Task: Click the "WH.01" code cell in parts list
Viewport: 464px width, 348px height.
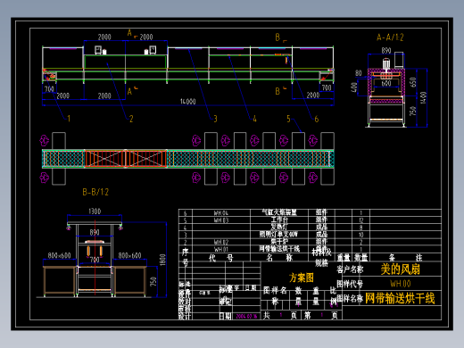Action: [221, 249]
